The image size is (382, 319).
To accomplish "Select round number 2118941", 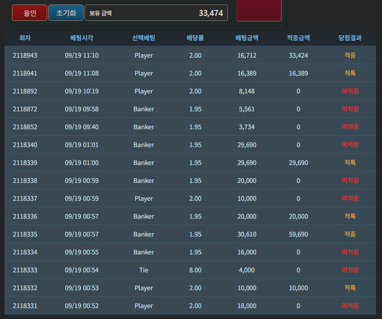I will pyautogui.click(x=25, y=73).
